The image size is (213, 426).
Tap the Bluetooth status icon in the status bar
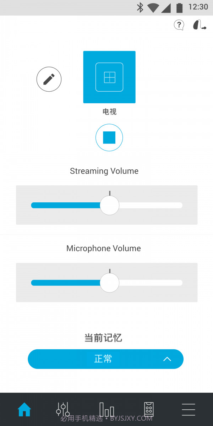[141, 7]
